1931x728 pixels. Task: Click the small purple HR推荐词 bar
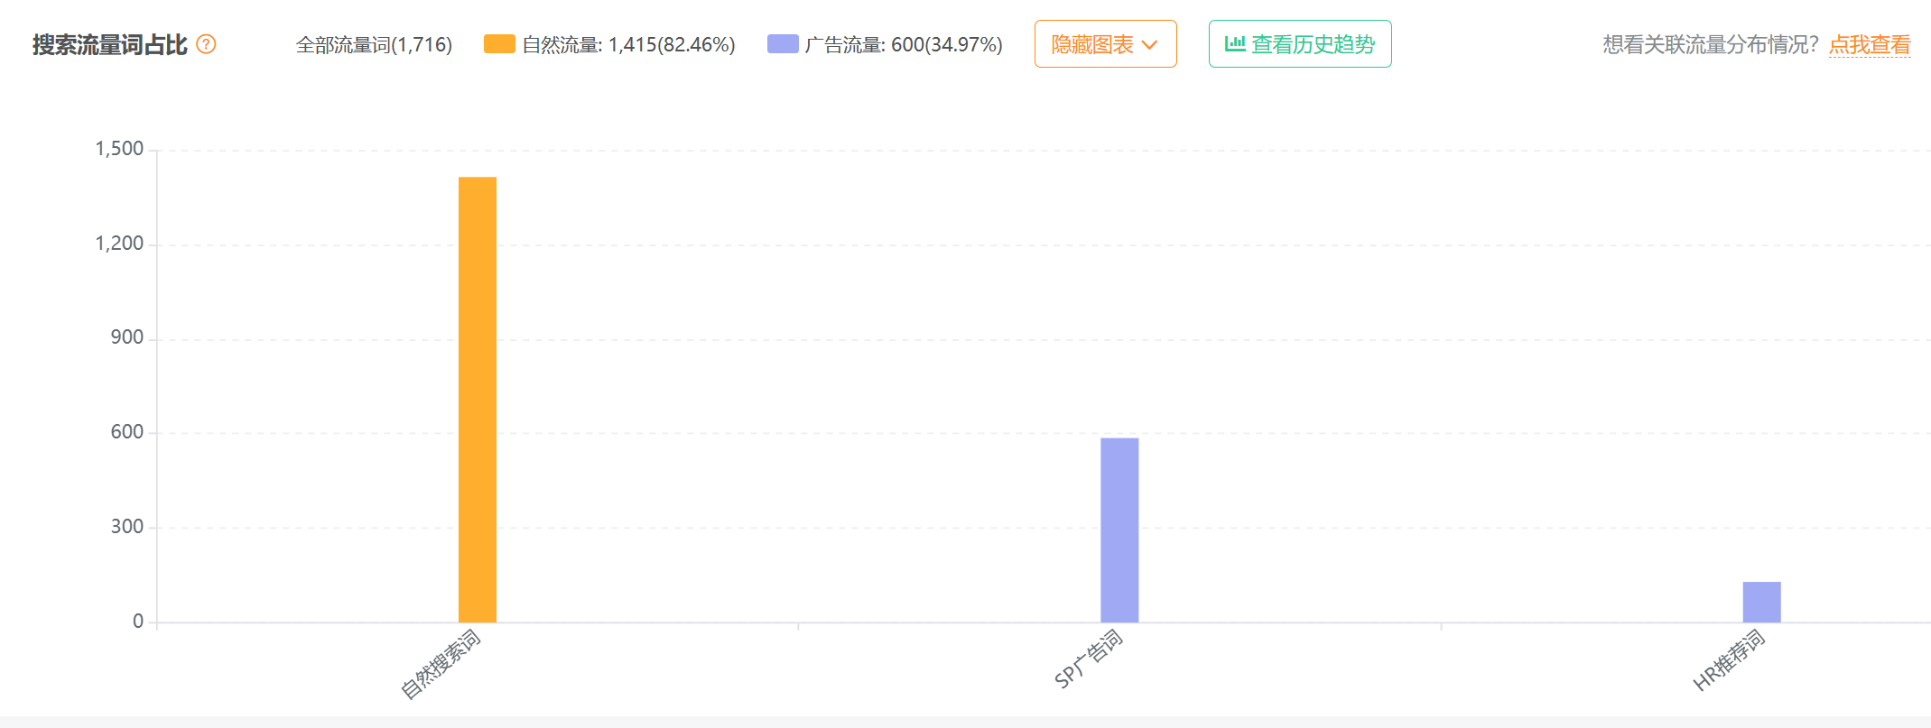(1761, 602)
